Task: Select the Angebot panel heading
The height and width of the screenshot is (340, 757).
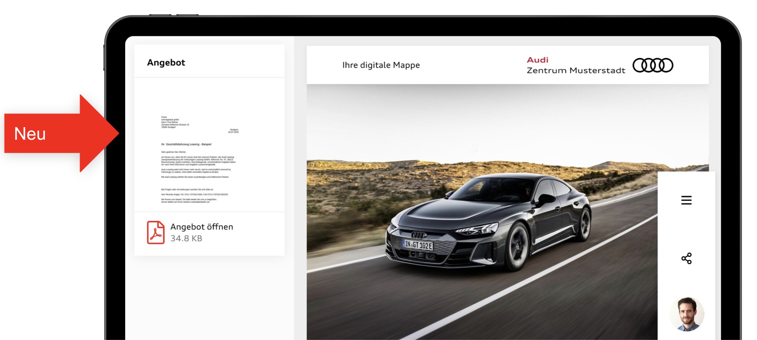Action: pyautogui.click(x=166, y=63)
